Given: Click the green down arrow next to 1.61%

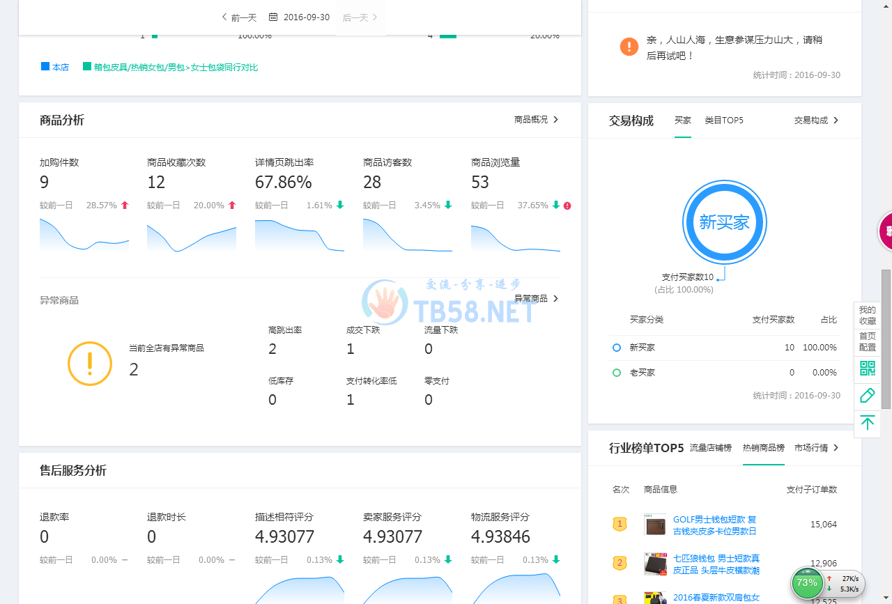Looking at the screenshot, I should pyautogui.click(x=340, y=206).
